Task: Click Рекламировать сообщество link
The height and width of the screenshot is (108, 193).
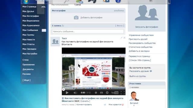Action: [x=142, y=43]
